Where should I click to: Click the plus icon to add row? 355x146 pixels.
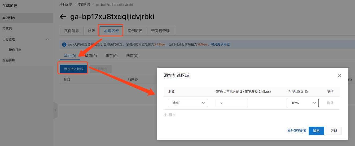pos(166,115)
